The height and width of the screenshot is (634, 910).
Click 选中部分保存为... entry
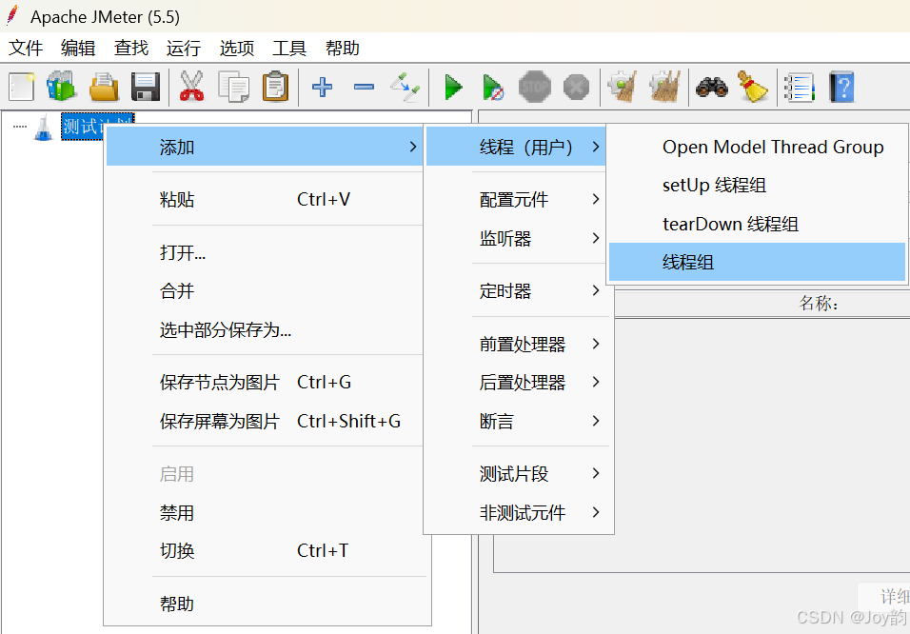click(x=265, y=329)
